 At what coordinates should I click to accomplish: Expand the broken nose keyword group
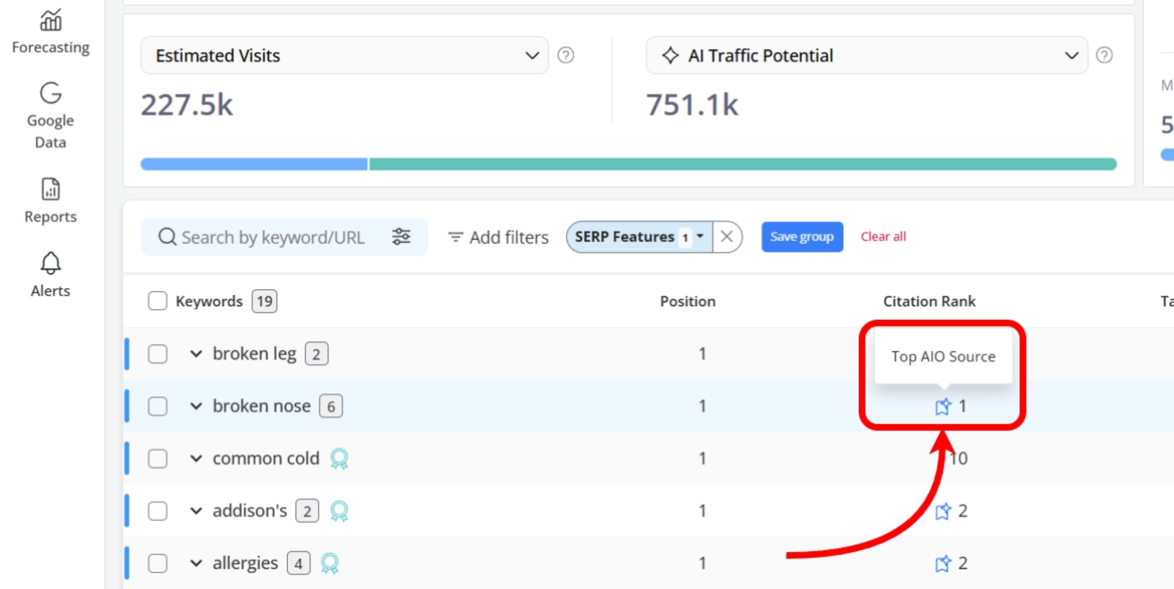pyautogui.click(x=196, y=406)
